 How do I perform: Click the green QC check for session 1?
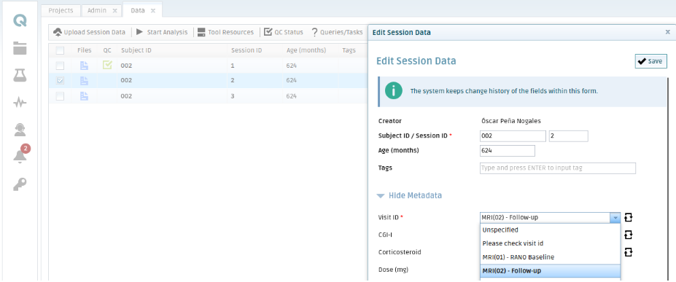click(x=107, y=65)
